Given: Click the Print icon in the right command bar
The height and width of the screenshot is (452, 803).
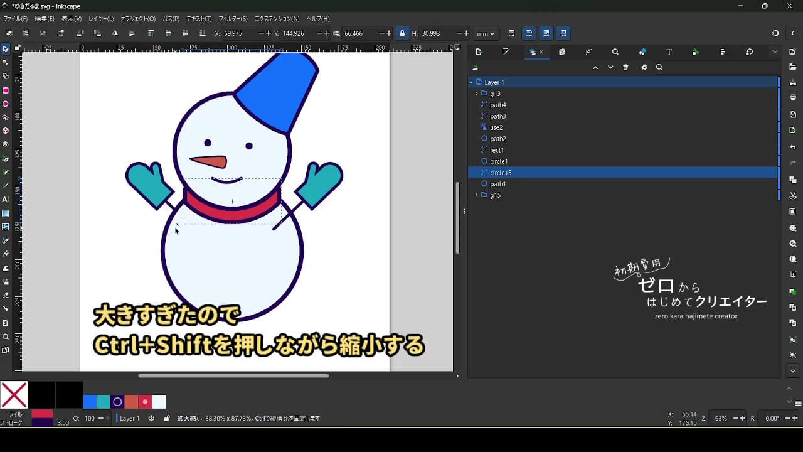Looking at the screenshot, I should click(x=793, y=97).
